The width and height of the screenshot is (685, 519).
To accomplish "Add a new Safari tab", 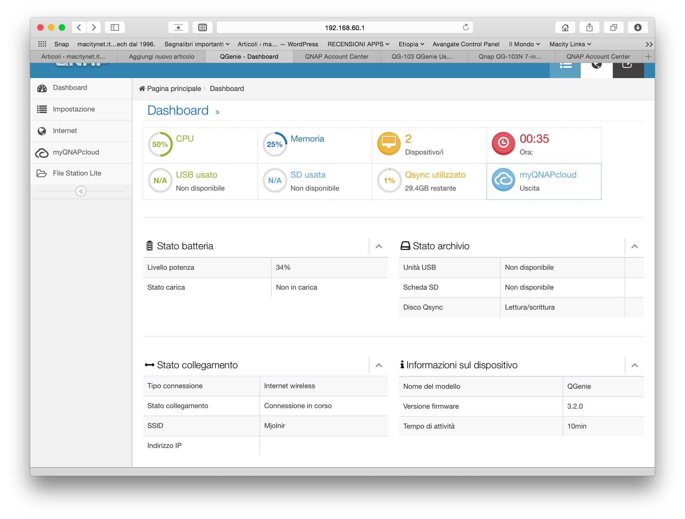I will [x=648, y=57].
